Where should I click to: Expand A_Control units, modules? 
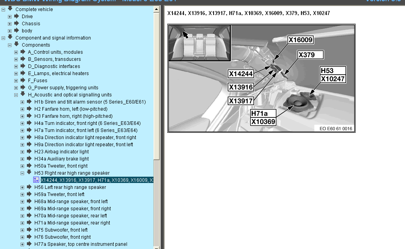click(x=16, y=53)
